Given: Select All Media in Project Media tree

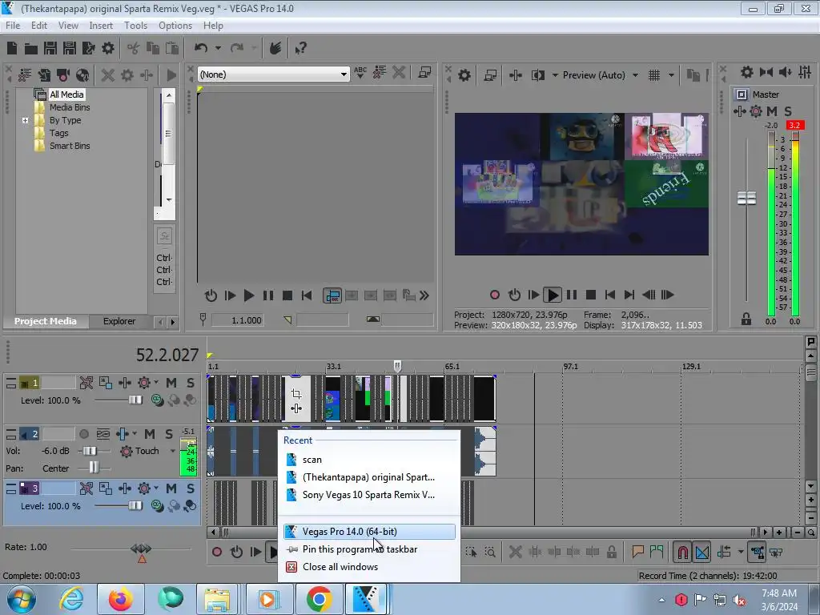Looking at the screenshot, I should click(x=66, y=94).
